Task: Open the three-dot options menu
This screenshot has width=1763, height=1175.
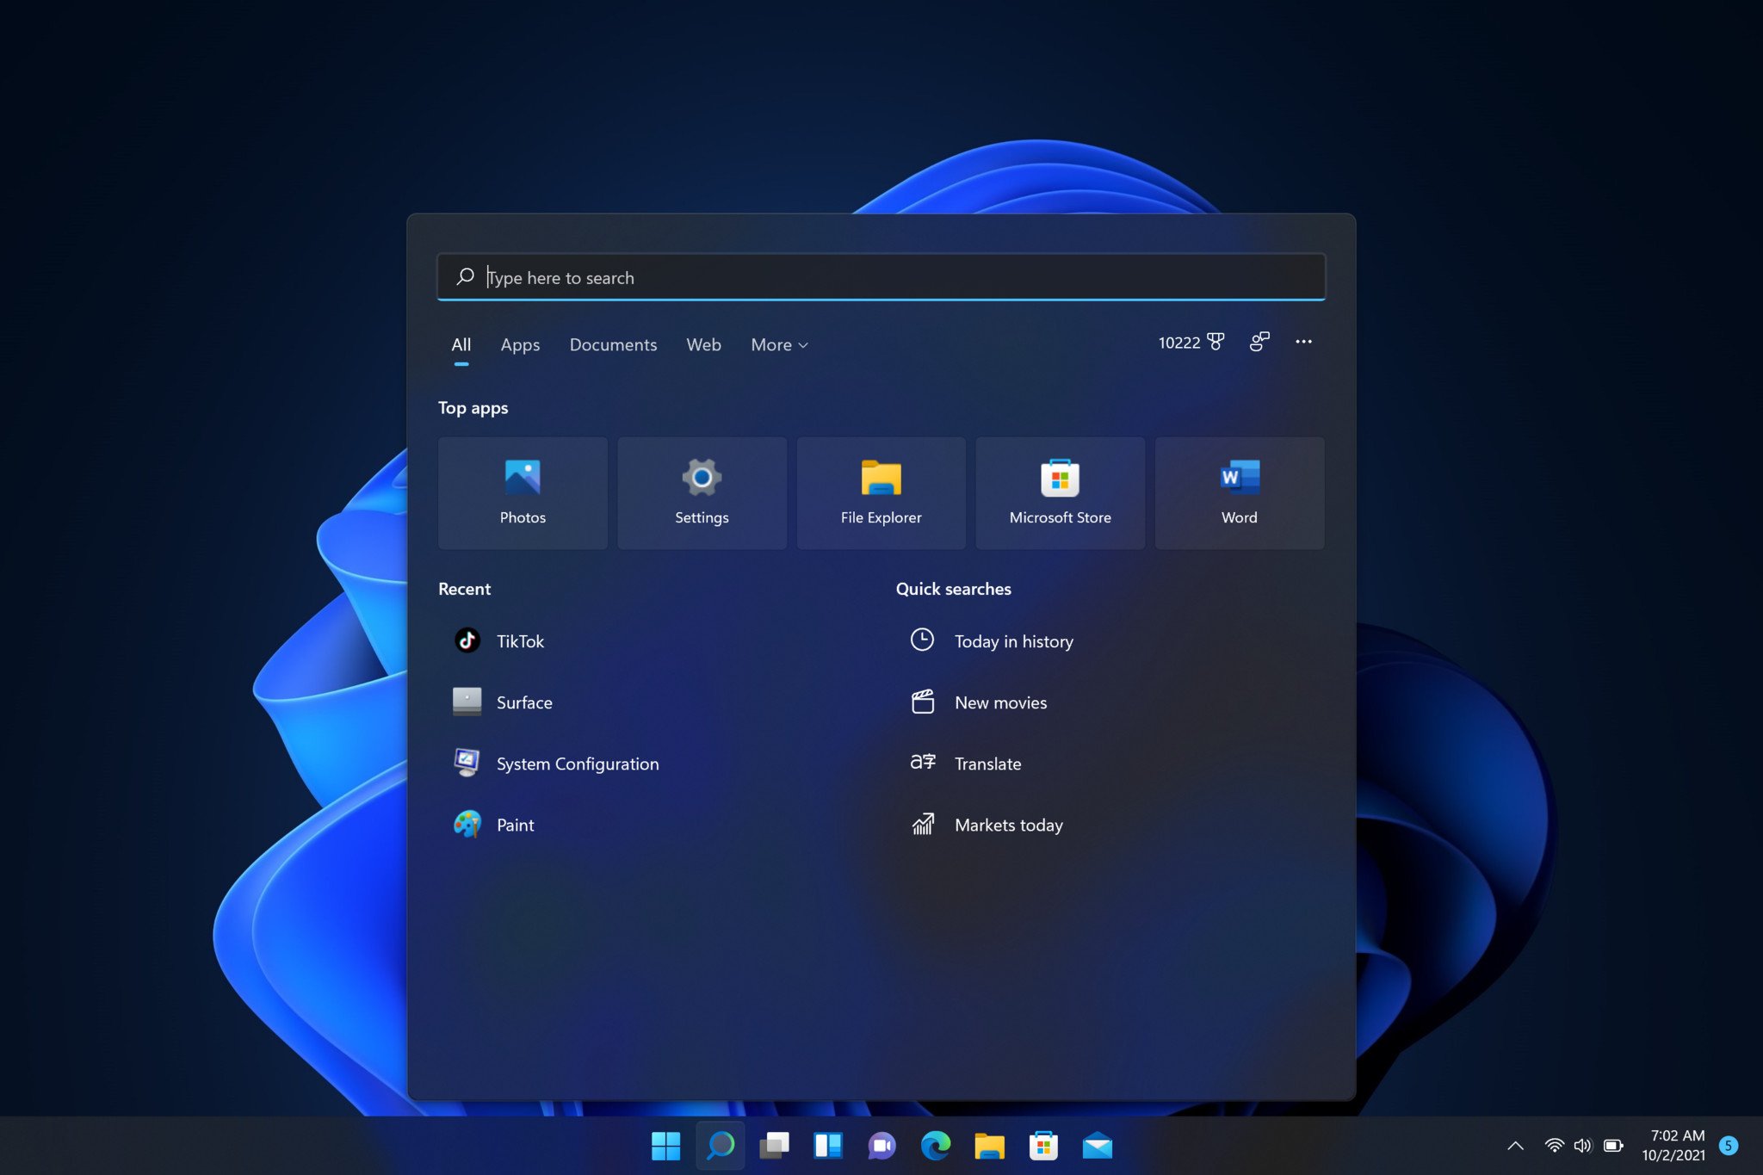Action: point(1303,342)
